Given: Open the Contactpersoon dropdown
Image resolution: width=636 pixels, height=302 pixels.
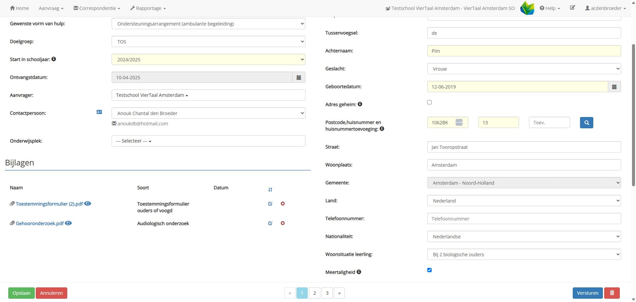Looking at the screenshot, I should tap(208, 113).
